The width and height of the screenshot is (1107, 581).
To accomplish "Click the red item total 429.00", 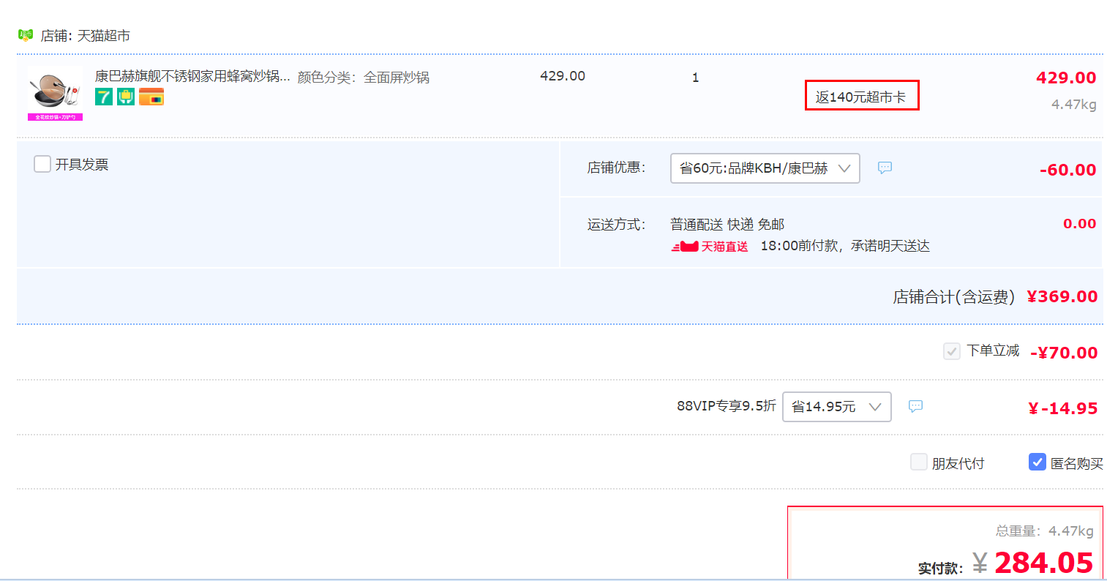I will 1066,78.
